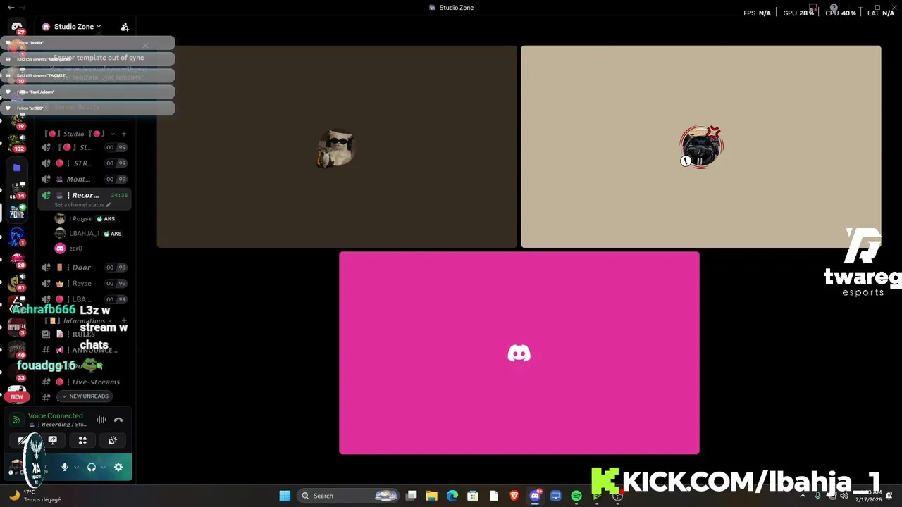Screen dimensions: 902x507
Task: Add channel to Studio category
Action: coord(124,134)
